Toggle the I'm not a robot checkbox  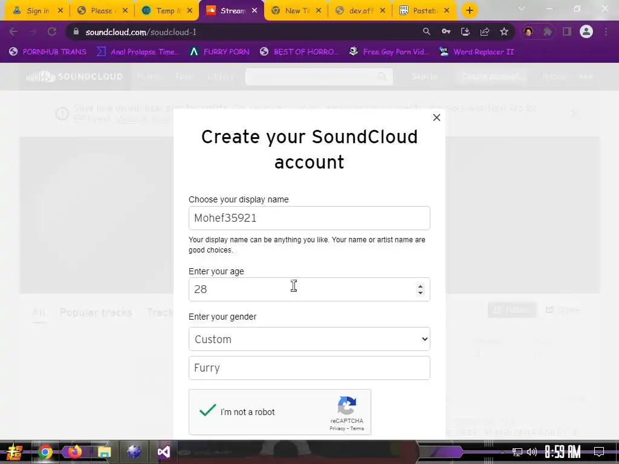tap(208, 411)
